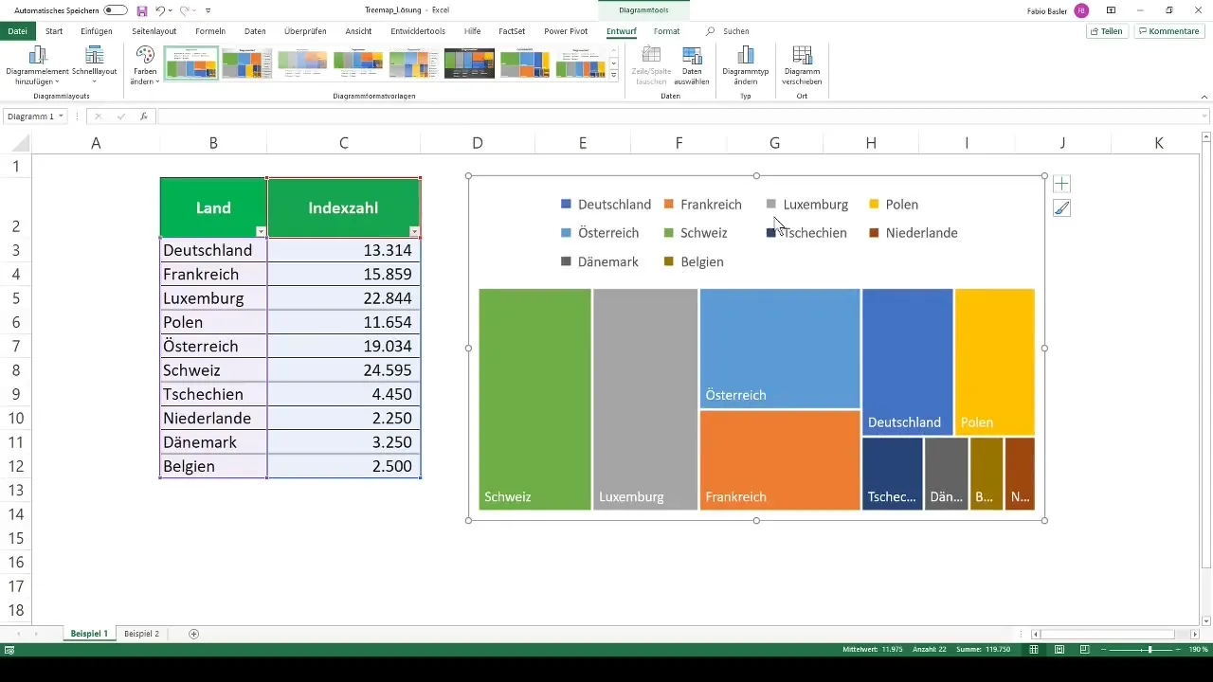Viewport: 1213px width, 682px height.
Task: Select cell with value 22.844
Action: (x=344, y=298)
